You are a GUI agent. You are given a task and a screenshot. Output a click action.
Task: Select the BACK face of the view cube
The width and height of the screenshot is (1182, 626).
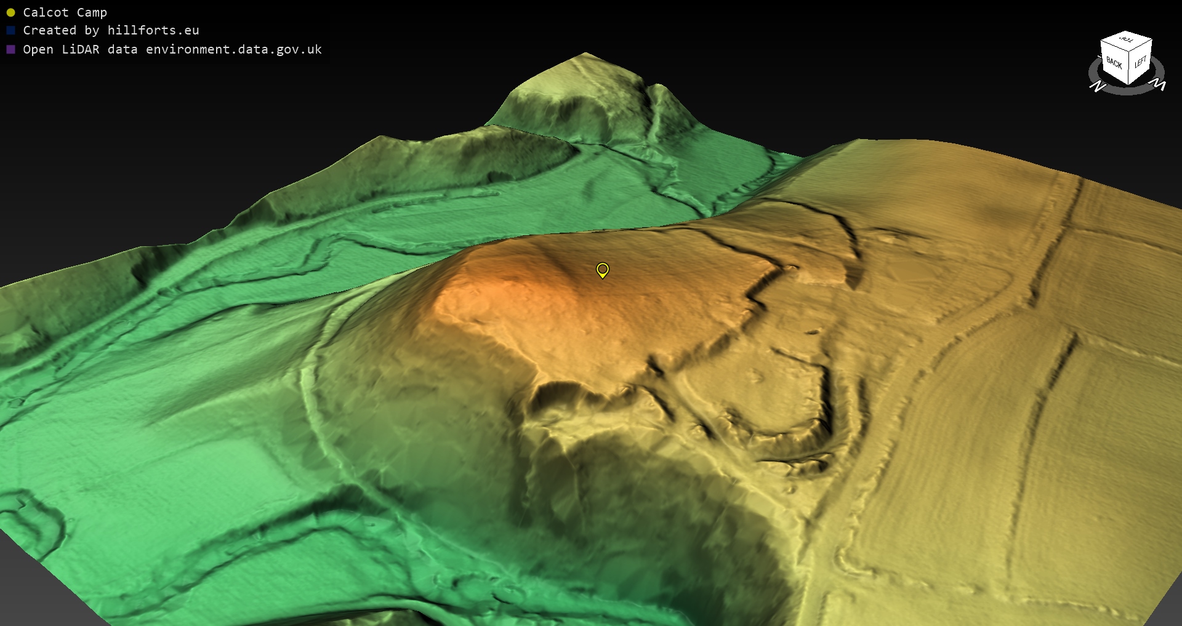click(x=1114, y=63)
